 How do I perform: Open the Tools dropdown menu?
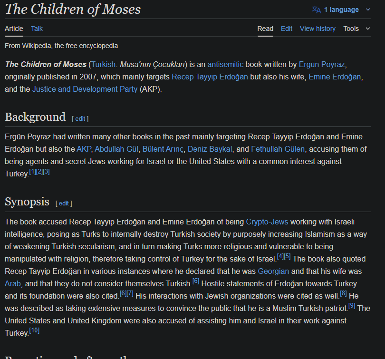[x=356, y=29]
